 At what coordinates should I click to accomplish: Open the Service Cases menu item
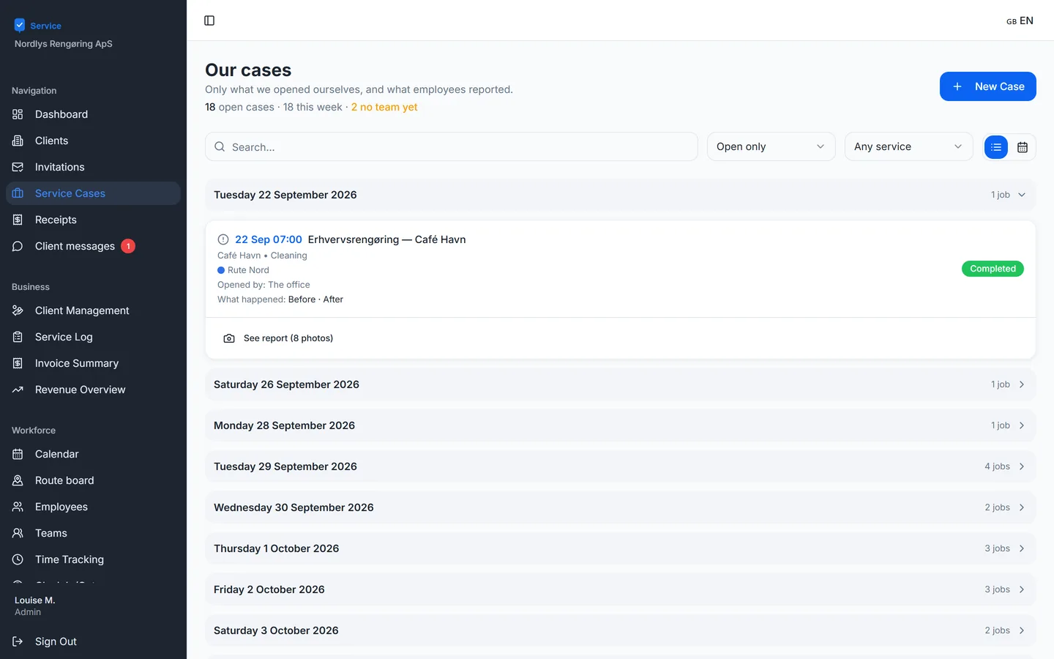(x=93, y=193)
